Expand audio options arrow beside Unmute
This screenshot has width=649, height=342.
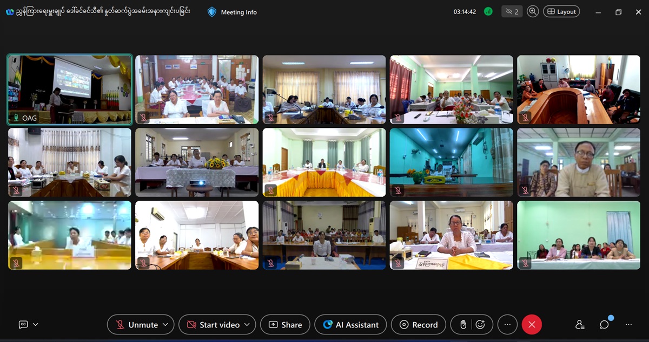point(165,325)
